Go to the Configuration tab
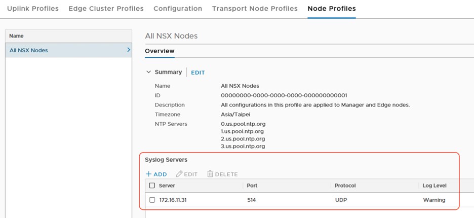The height and width of the screenshot is (218, 474). click(x=178, y=9)
